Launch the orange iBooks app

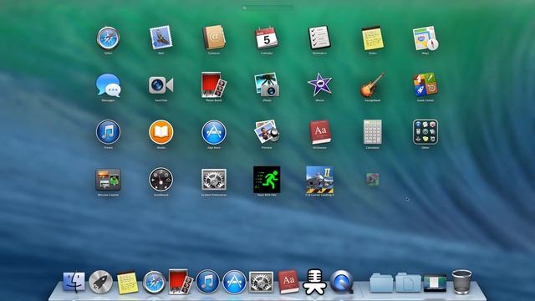[161, 132]
